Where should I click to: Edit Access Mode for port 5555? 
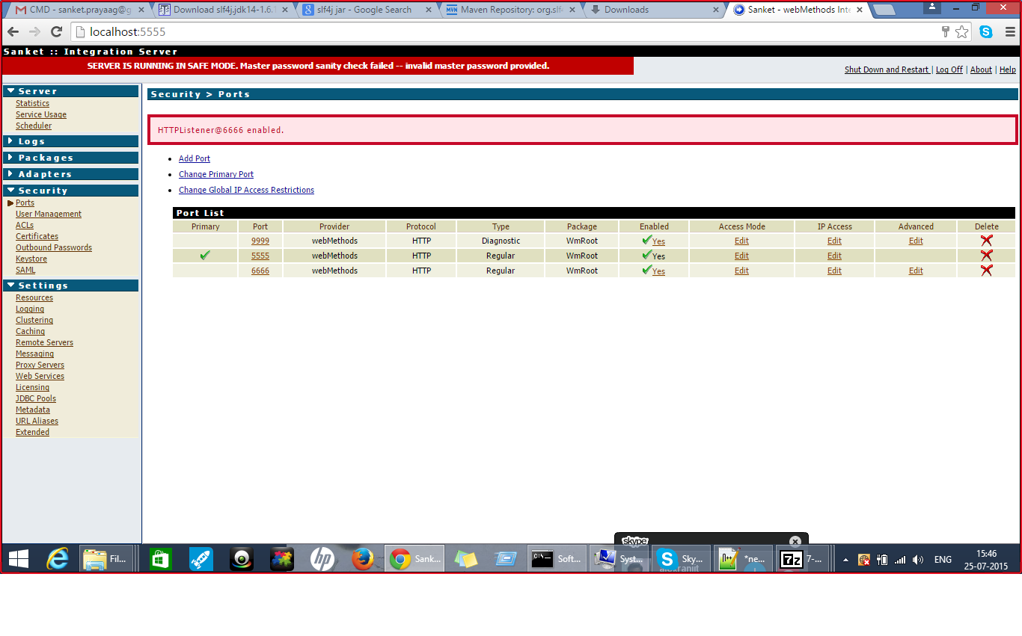pyautogui.click(x=741, y=256)
